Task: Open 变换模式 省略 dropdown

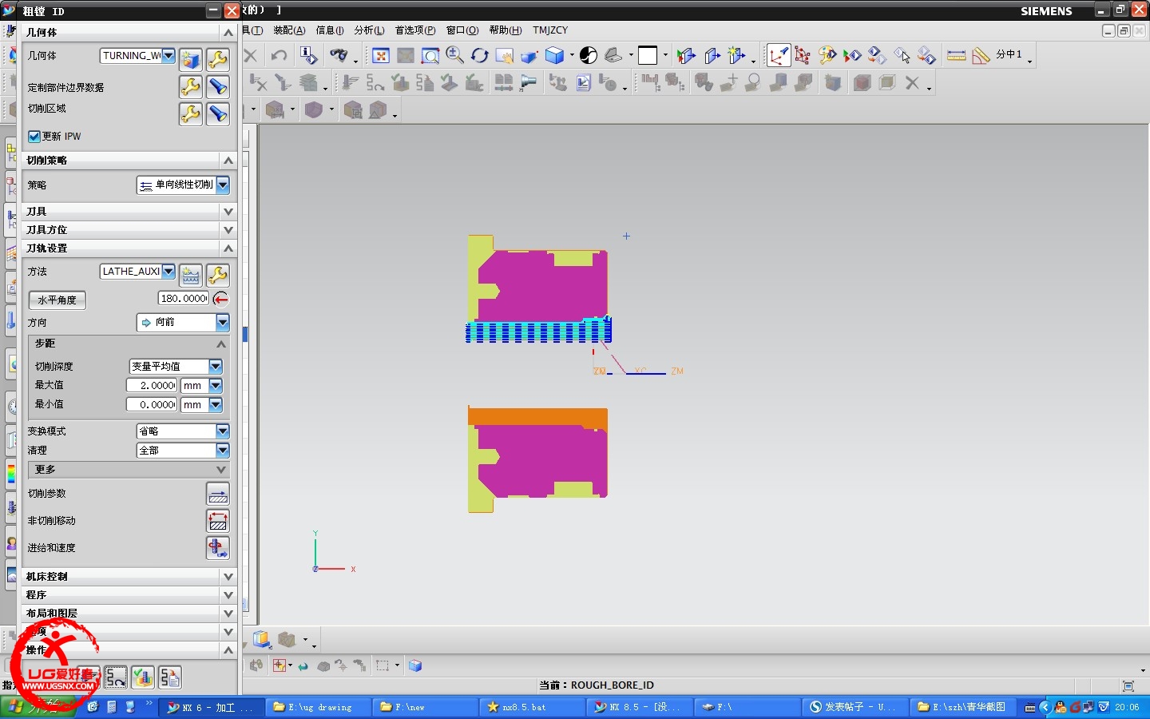Action: pos(223,431)
